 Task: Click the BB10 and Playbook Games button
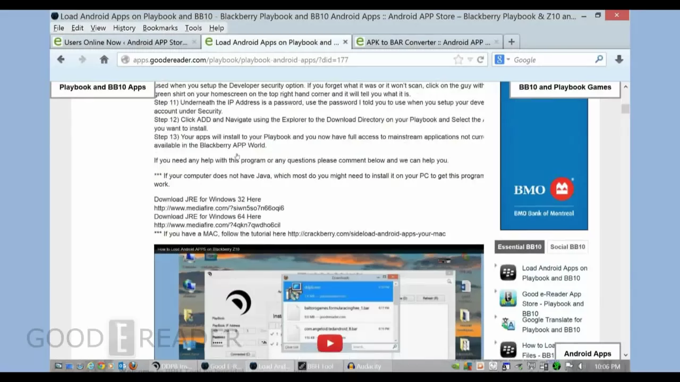point(565,88)
